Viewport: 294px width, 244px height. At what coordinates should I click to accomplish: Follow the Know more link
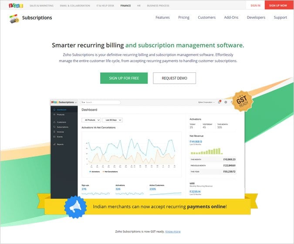[x=172, y=232]
